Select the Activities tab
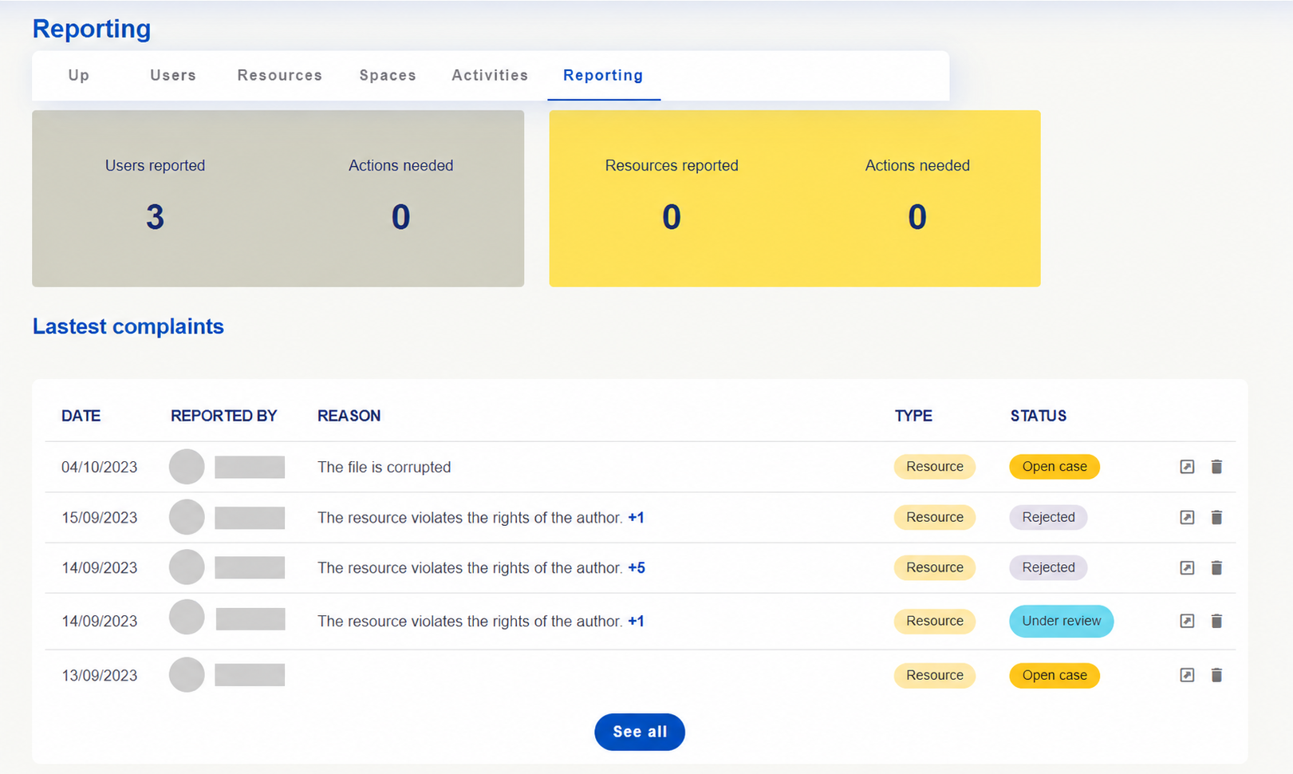Screen dimensions: 1293x774 pos(490,75)
